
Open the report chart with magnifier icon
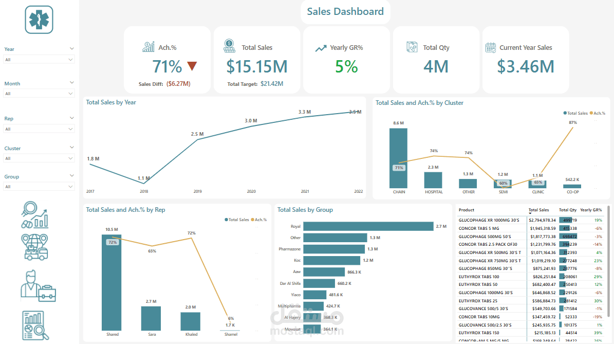tap(35, 325)
